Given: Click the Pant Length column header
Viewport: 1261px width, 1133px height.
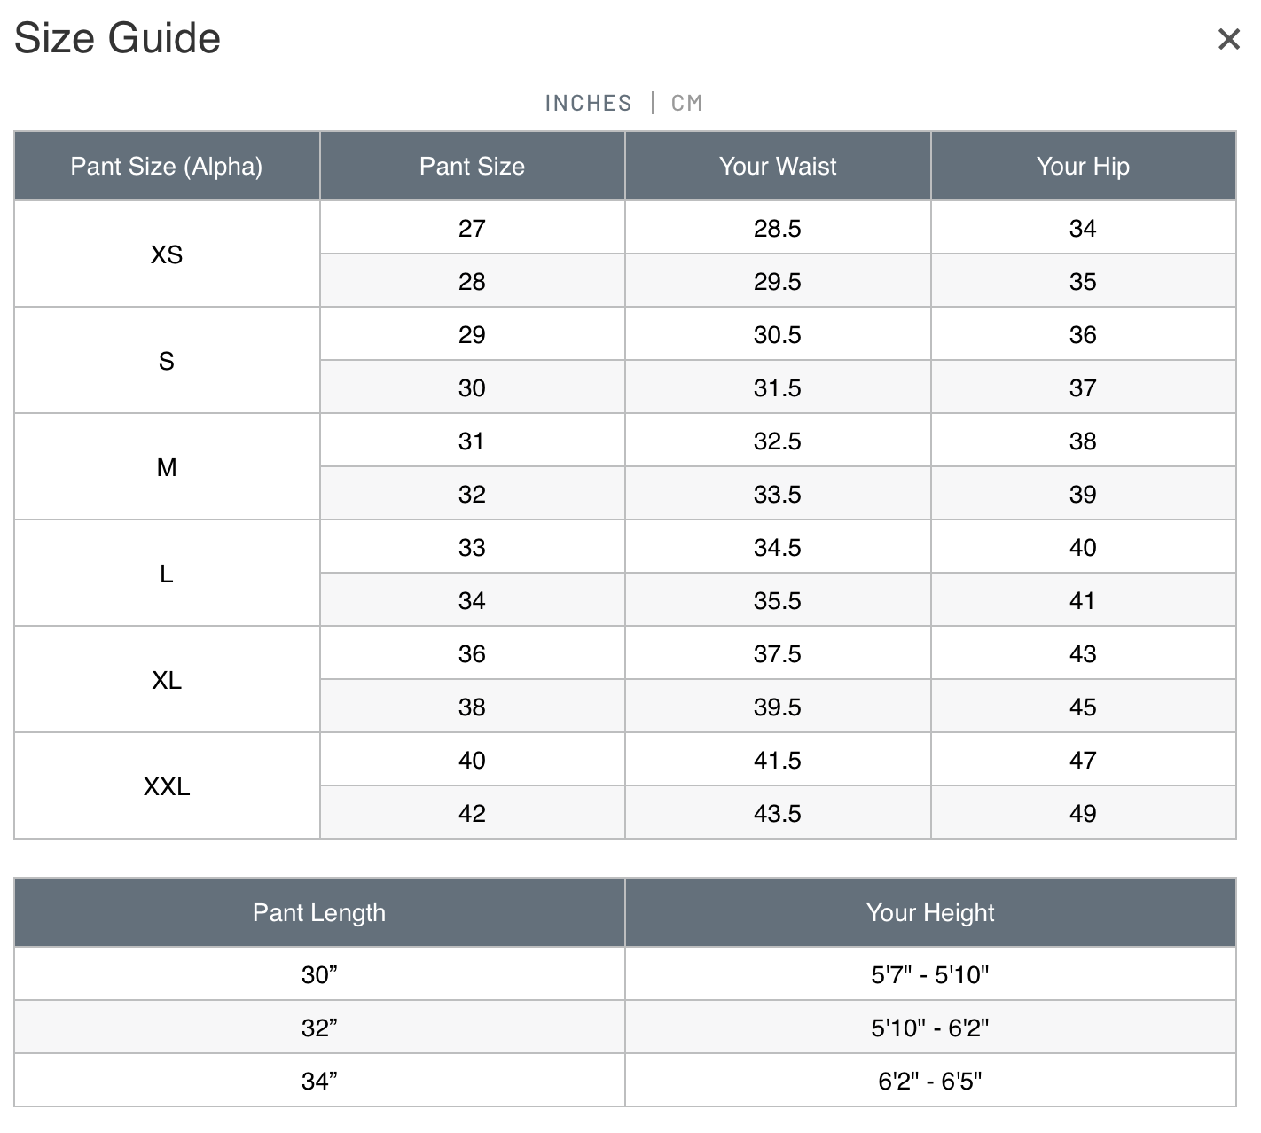Looking at the screenshot, I should 319,913.
